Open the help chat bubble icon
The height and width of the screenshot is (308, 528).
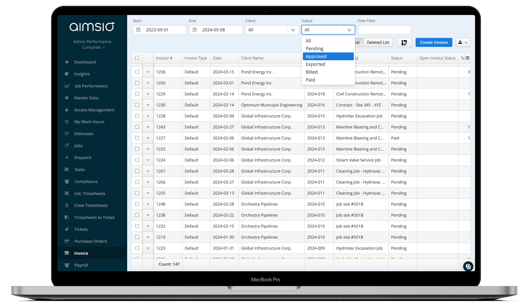(468, 266)
